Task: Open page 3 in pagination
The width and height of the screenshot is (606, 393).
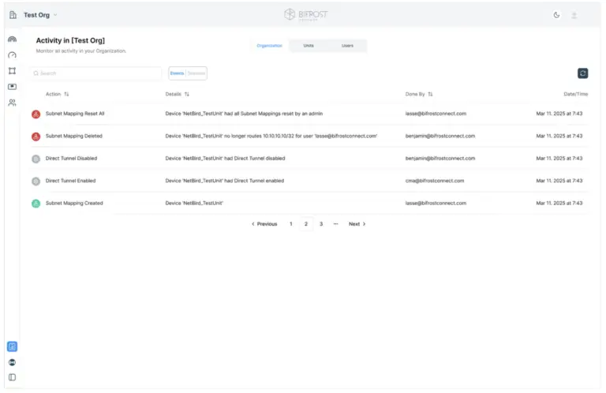Action: pos(321,224)
